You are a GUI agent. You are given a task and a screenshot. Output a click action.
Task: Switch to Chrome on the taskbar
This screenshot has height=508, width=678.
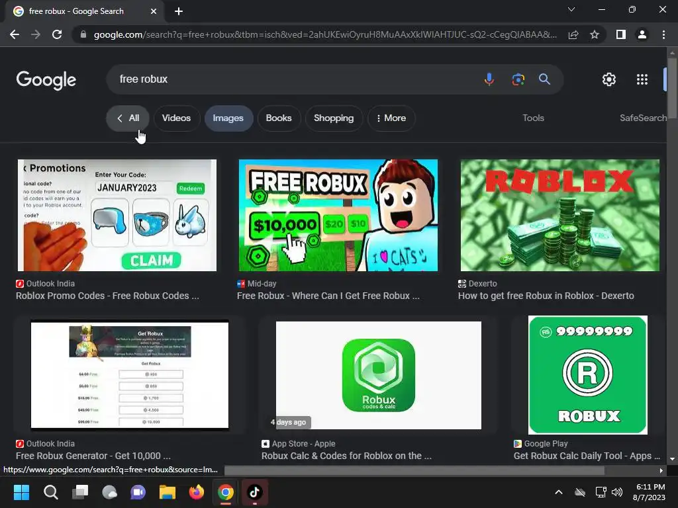(226, 492)
